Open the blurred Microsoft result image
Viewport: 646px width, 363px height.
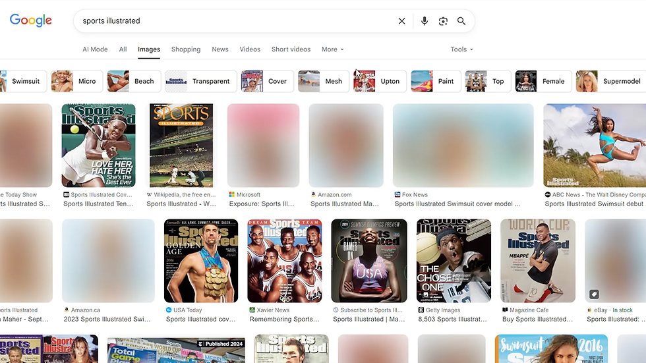coord(263,146)
